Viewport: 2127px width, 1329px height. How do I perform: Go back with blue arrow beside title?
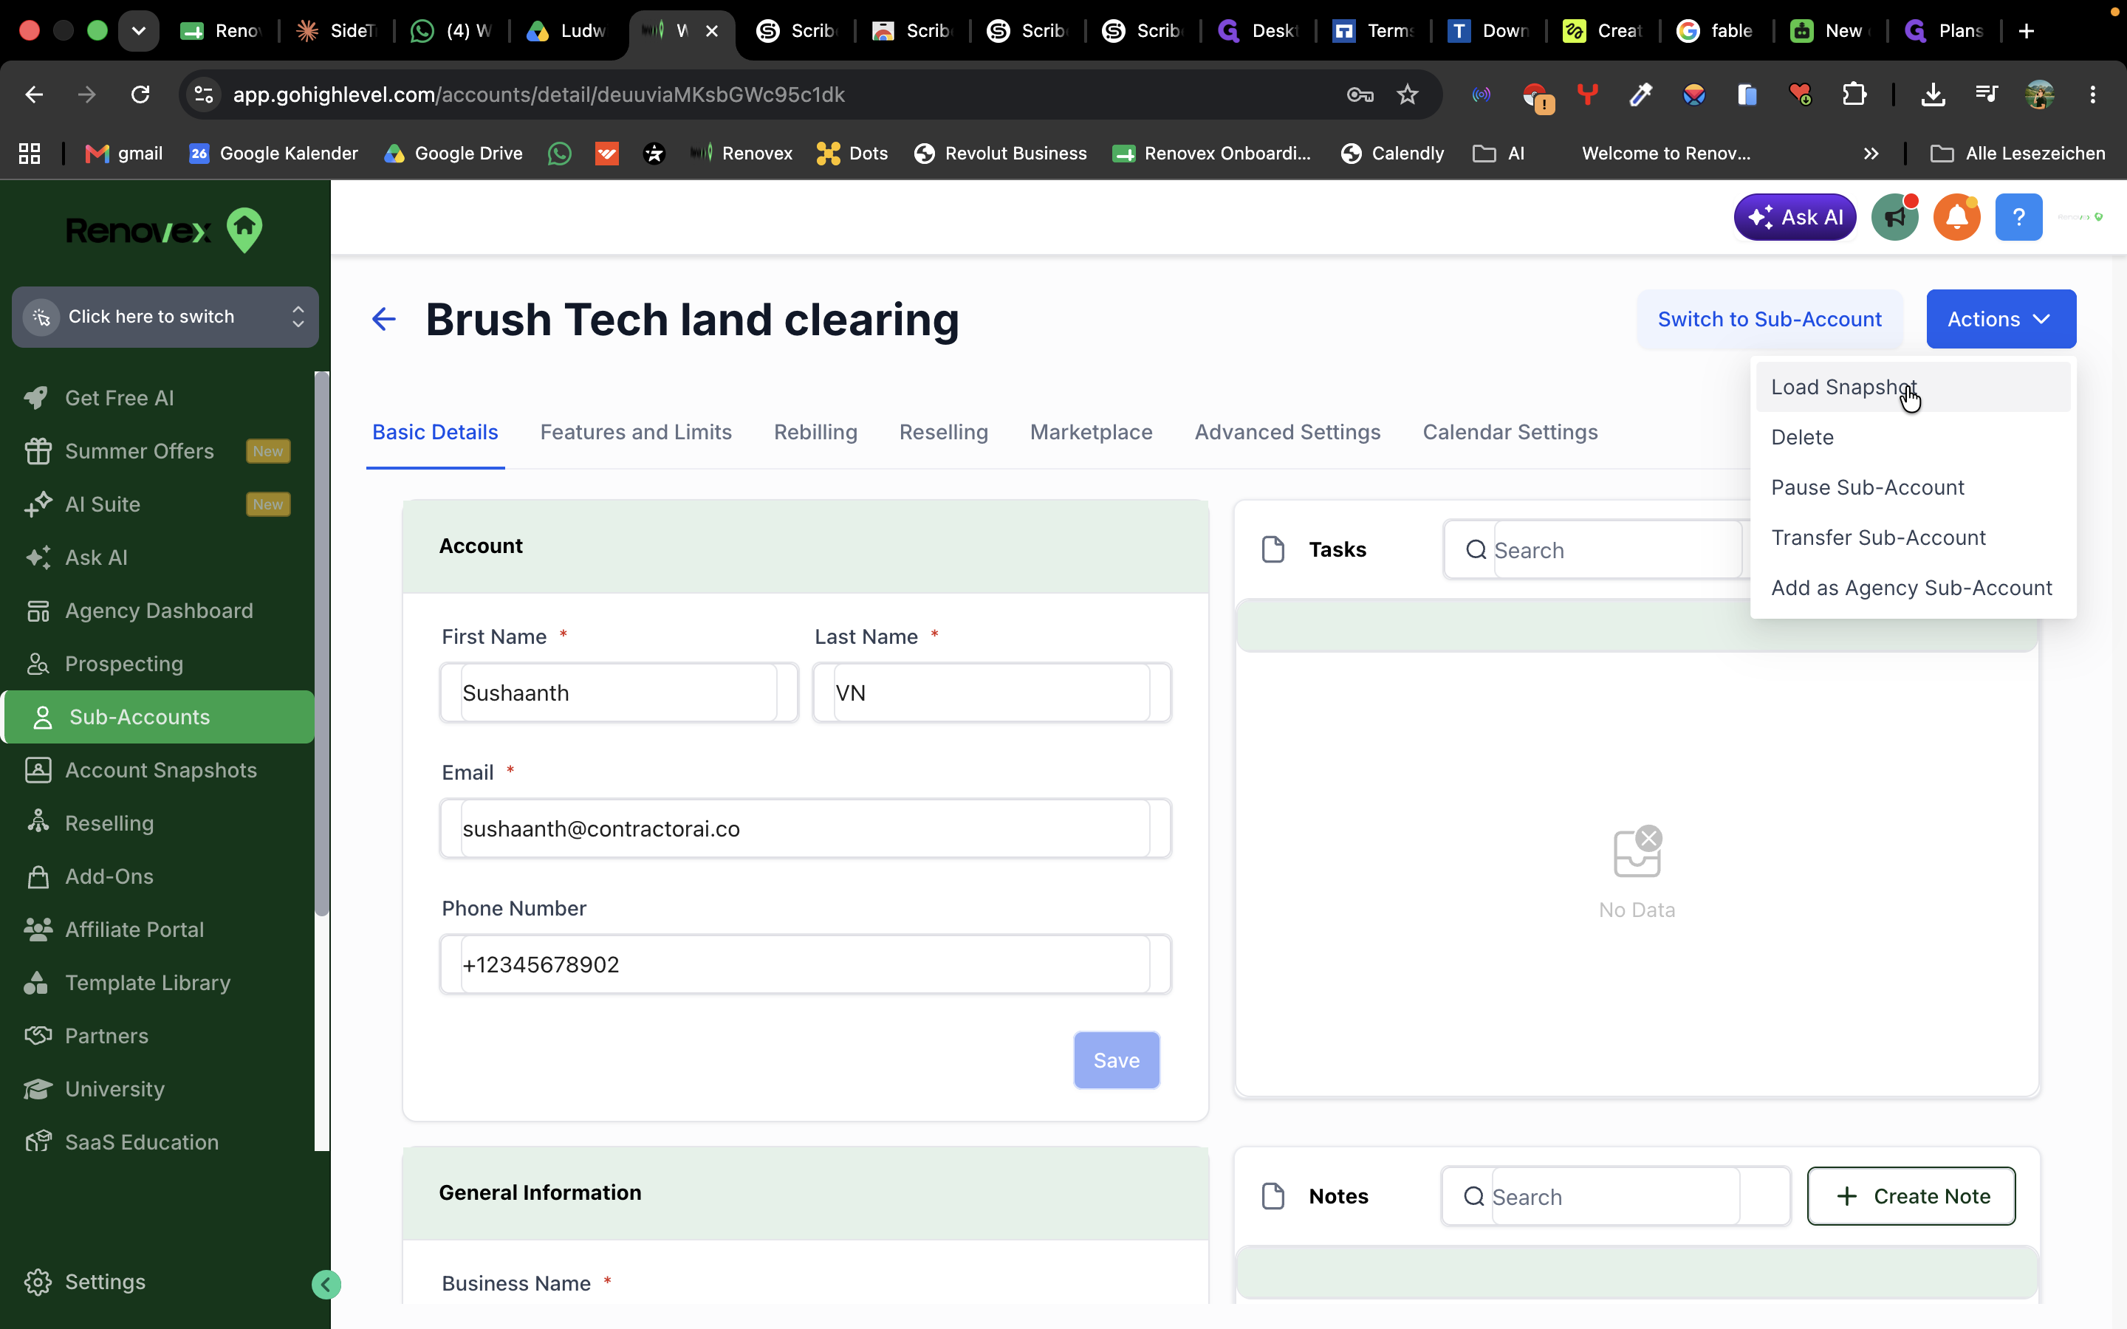click(x=383, y=319)
